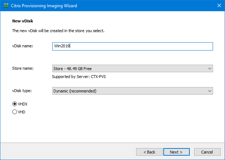Click the 'Supported by Server: CTX-PVS' text
The image size is (225, 160).
point(79,77)
